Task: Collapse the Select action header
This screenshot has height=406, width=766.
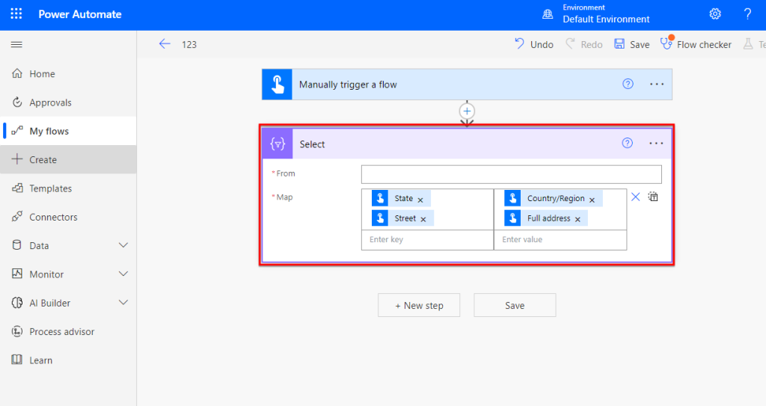Action: click(x=467, y=144)
